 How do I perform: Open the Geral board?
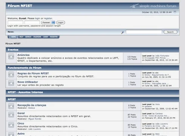pyautogui.click(x=21, y=113)
